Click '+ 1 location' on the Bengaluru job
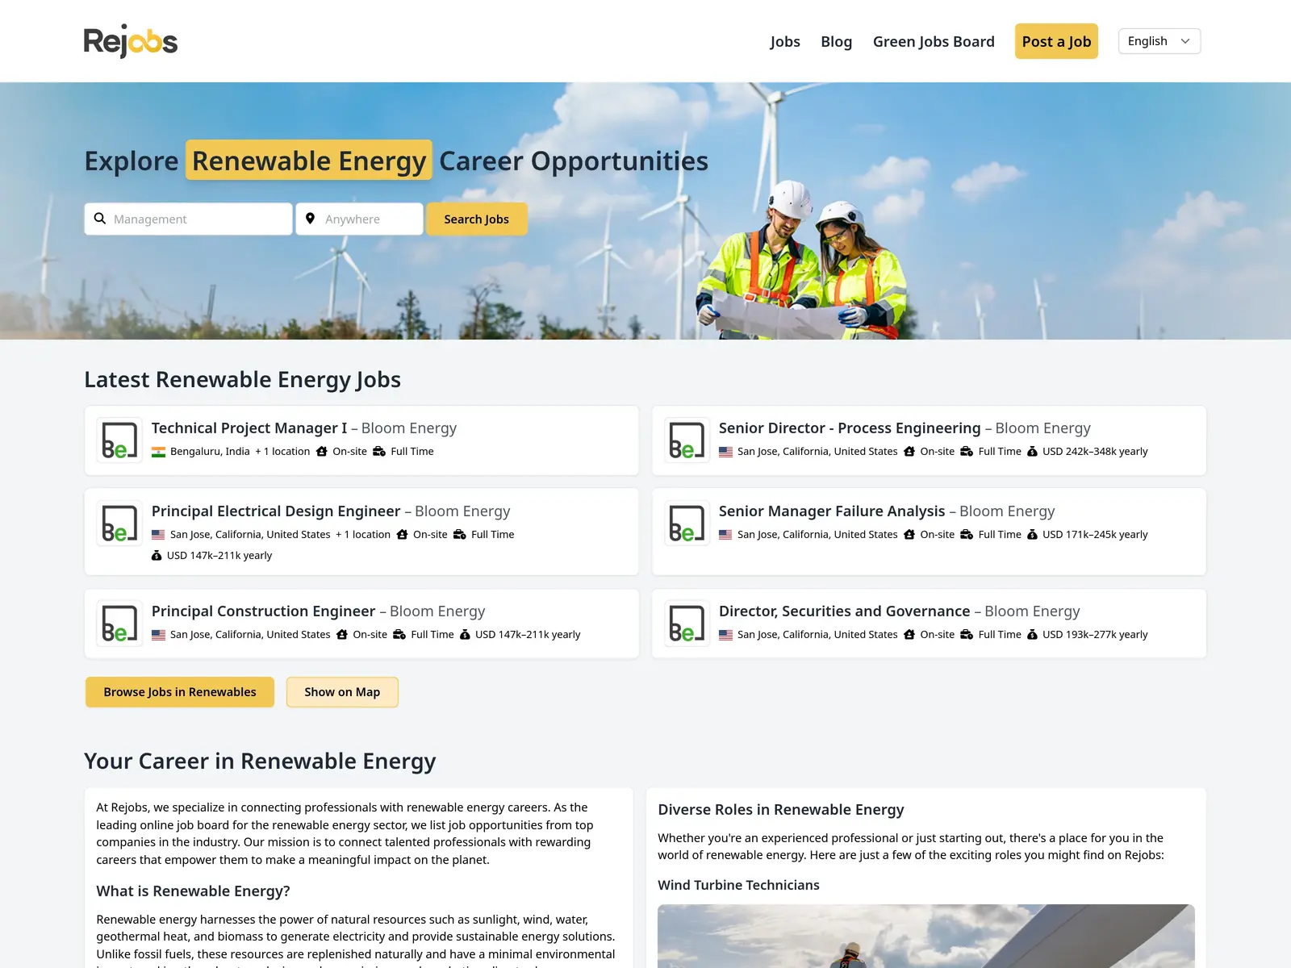 pos(282,452)
